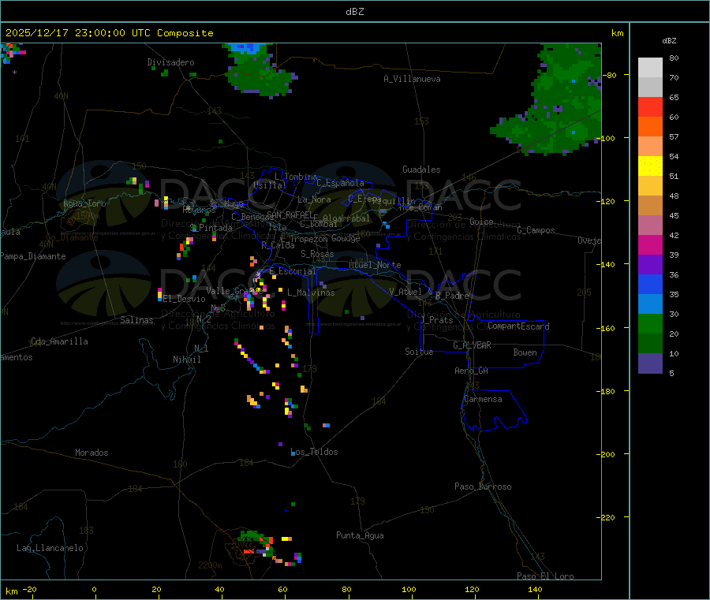Click the 0 km horizontal axis tick label
Viewport: 710px width, 600px height.
pyautogui.click(x=94, y=589)
